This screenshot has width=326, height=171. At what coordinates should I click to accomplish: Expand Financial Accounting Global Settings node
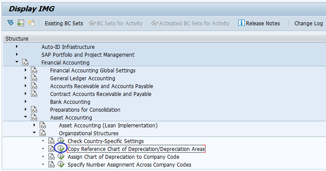[26, 70]
